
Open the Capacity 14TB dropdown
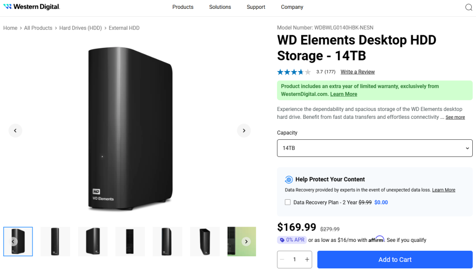(x=375, y=148)
